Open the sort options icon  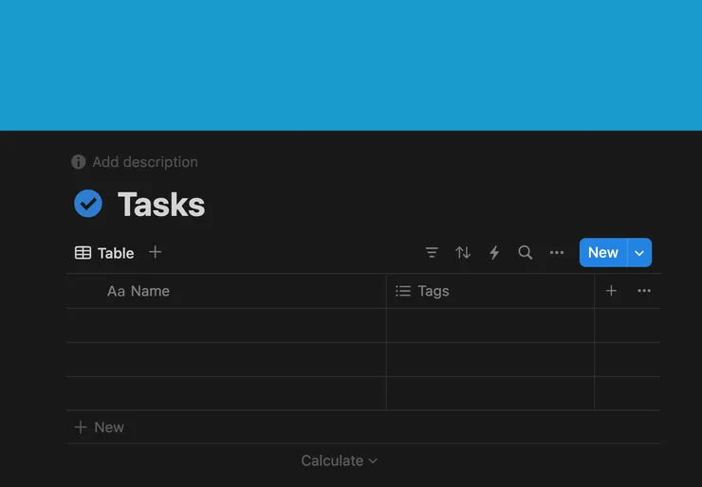463,253
